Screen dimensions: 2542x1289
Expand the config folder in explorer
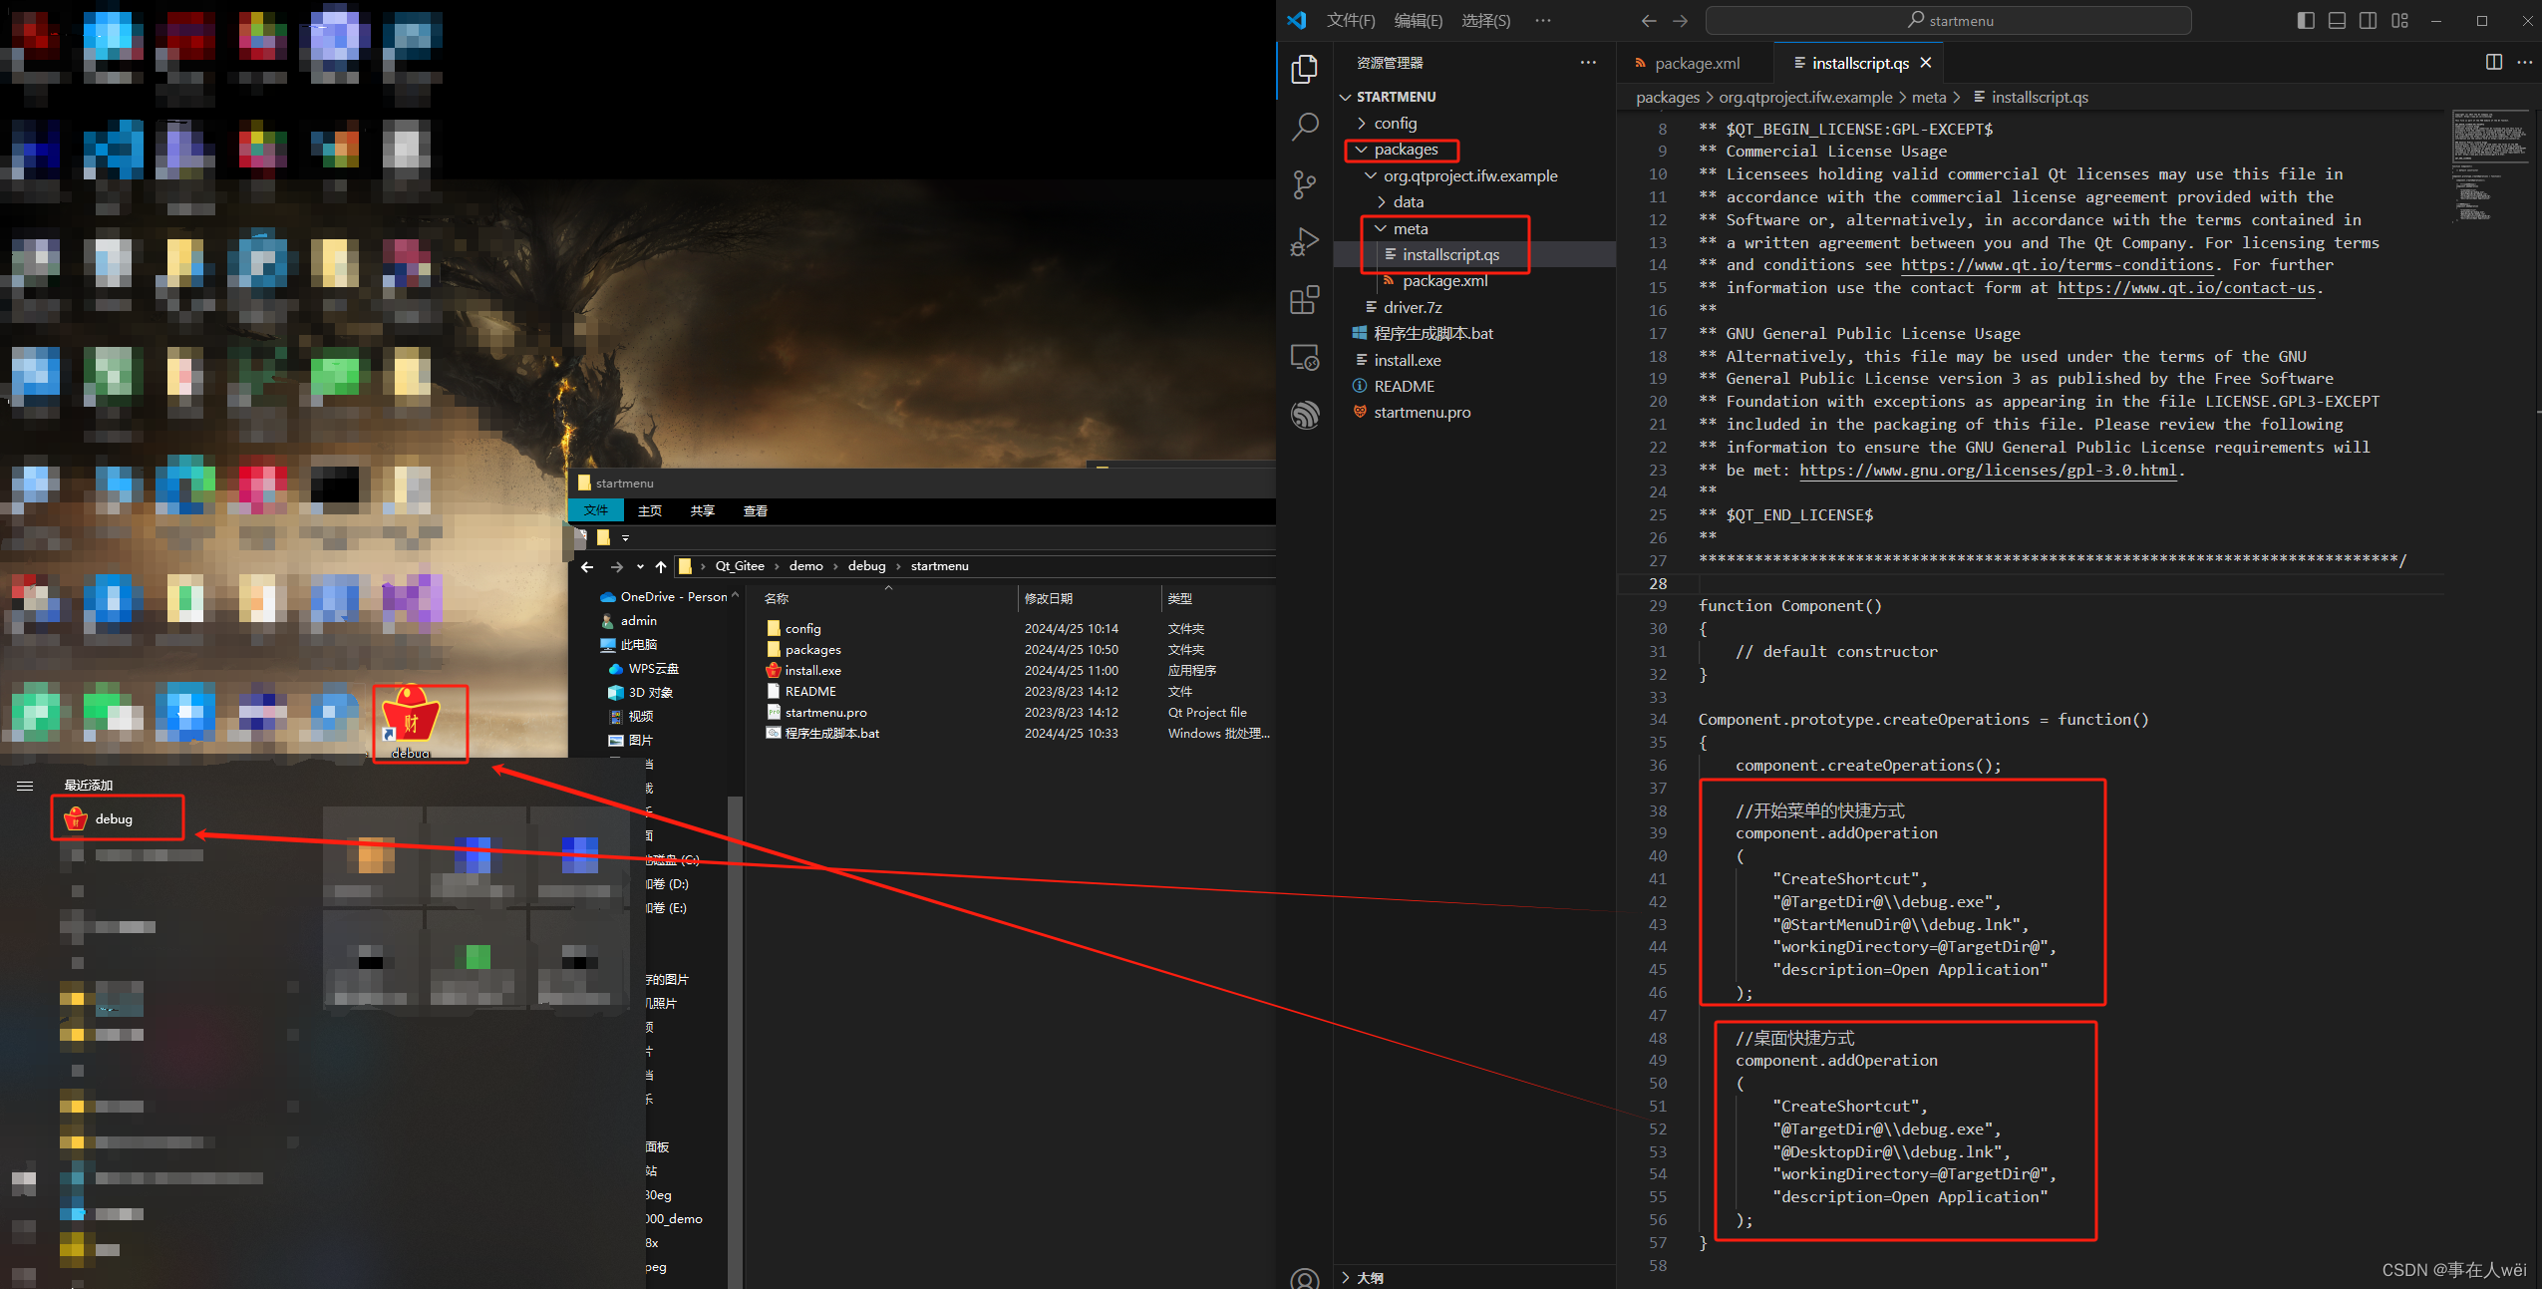click(1395, 123)
